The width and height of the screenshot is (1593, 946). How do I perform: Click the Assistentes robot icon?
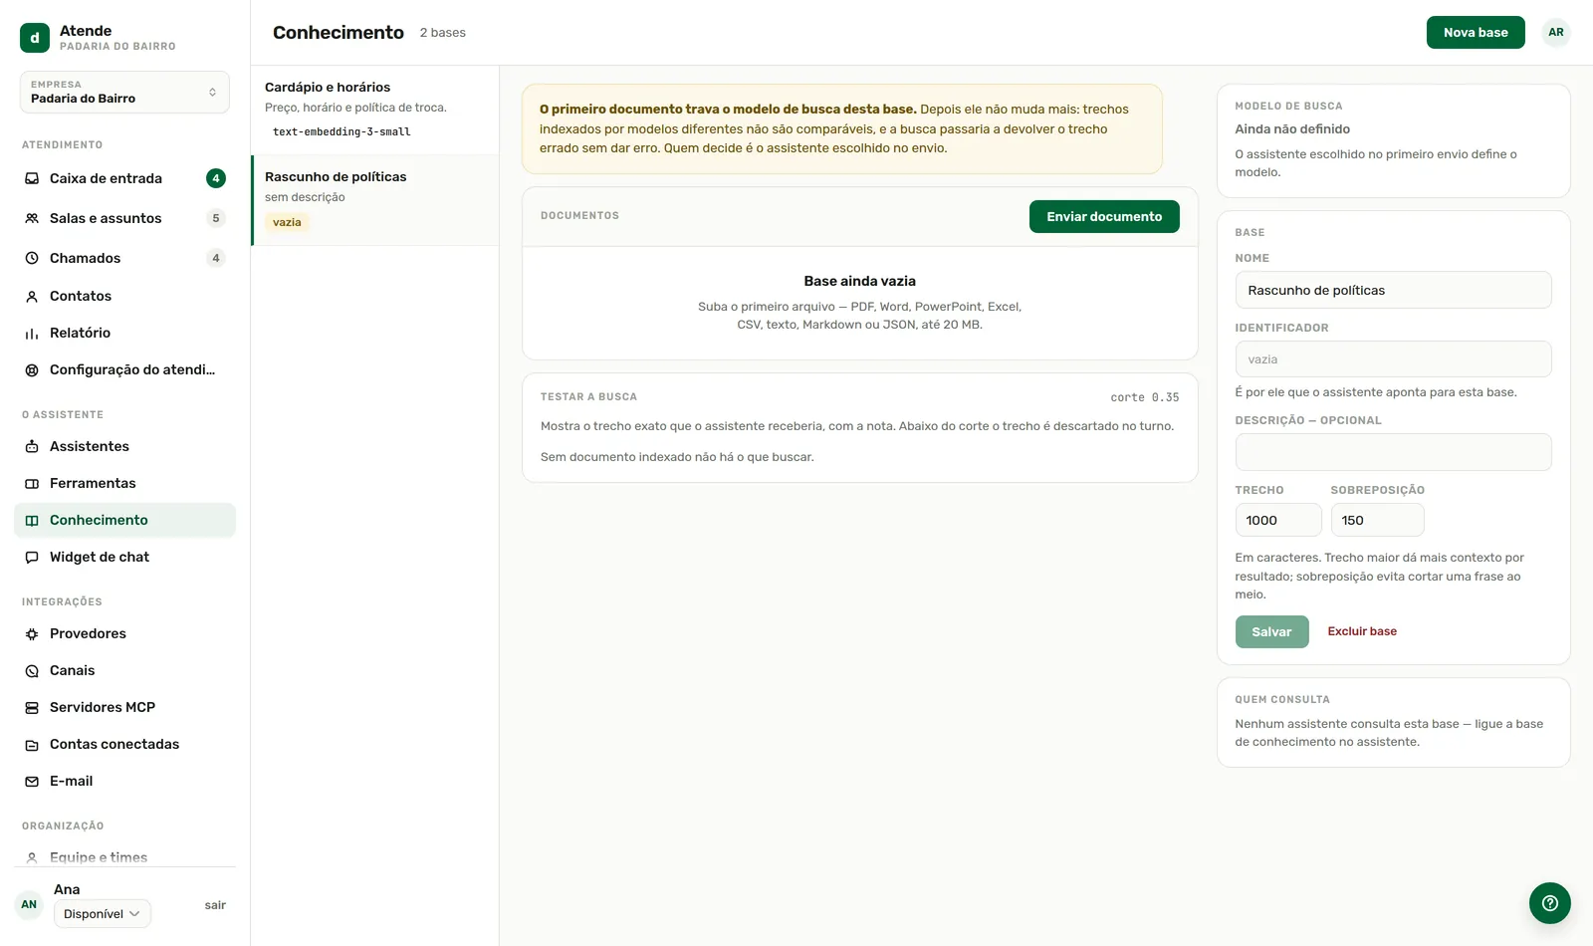coord(32,446)
